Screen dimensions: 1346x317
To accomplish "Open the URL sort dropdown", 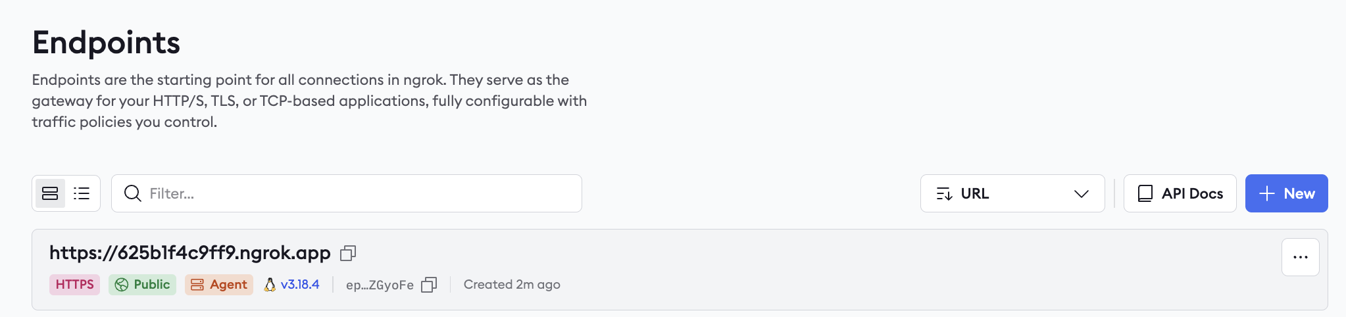I will point(1012,193).
